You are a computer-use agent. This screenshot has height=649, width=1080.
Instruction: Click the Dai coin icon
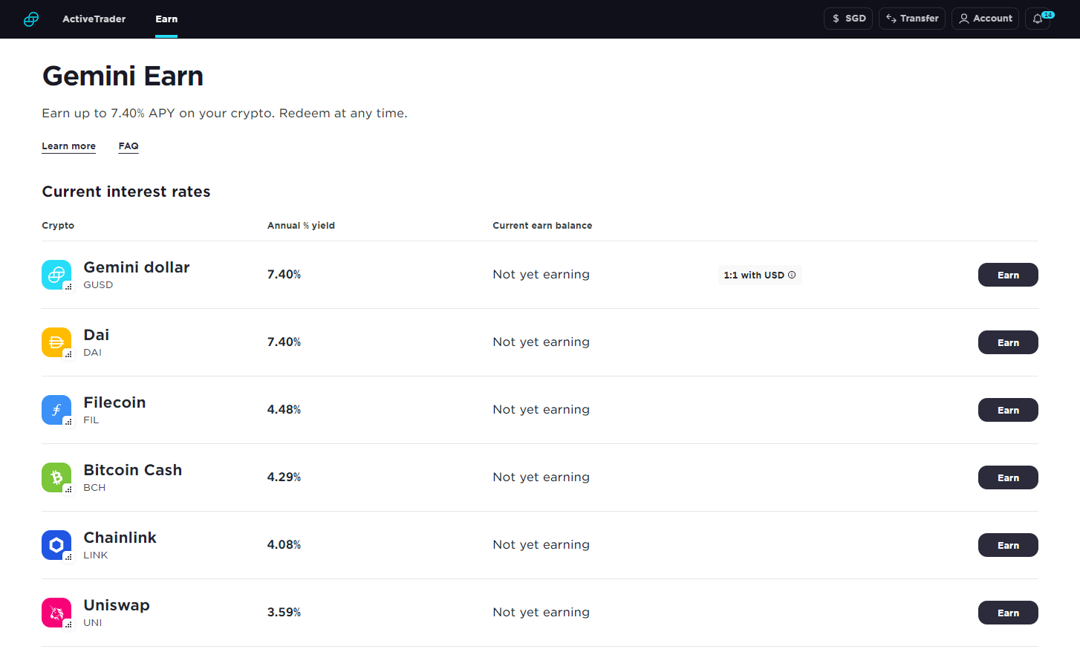tap(56, 342)
